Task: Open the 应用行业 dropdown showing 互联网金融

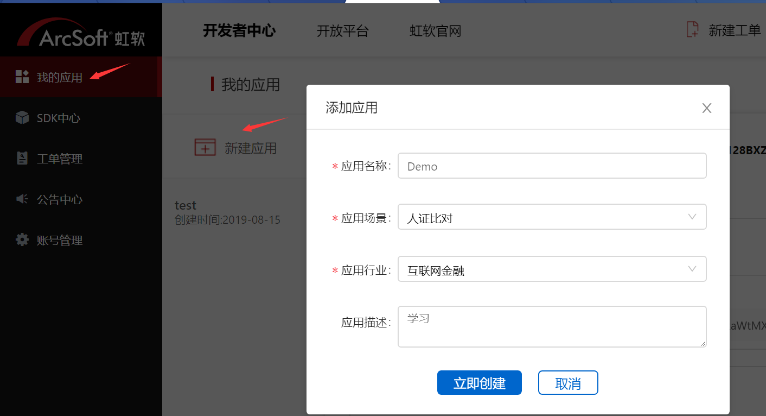Action: (x=552, y=269)
